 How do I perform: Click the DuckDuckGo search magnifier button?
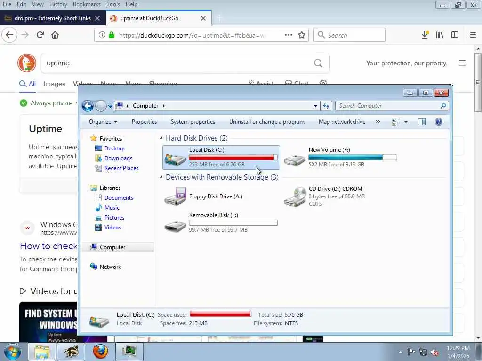318,63
